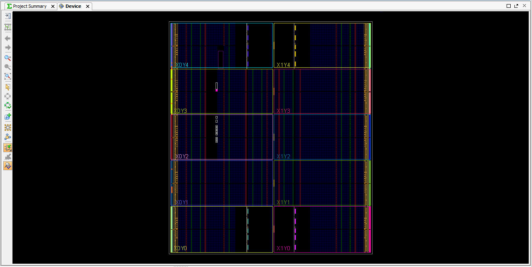Fit the current selection in view

pyautogui.click(x=7, y=96)
